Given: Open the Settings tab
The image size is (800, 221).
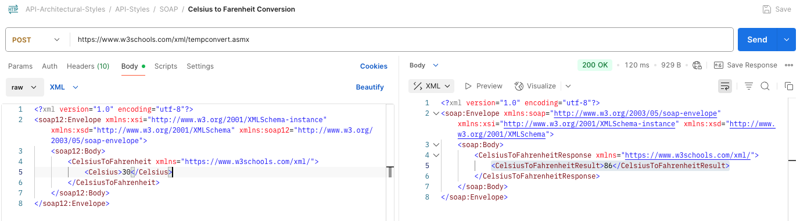Looking at the screenshot, I should pyautogui.click(x=200, y=66).
